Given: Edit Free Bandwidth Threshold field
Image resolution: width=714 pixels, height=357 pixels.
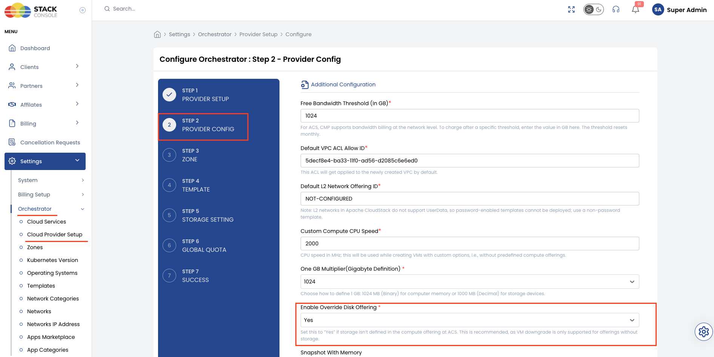Looking at the screenshot, I should pos(470,116).
